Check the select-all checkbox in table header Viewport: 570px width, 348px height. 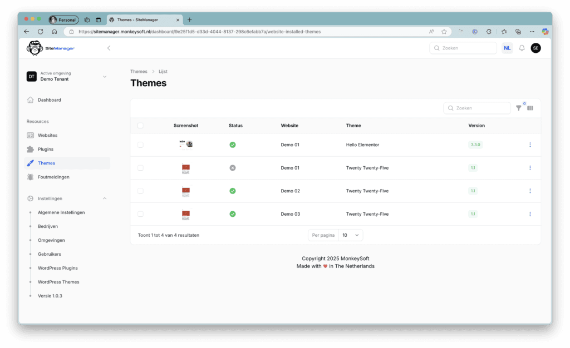(x=140, y=126)
